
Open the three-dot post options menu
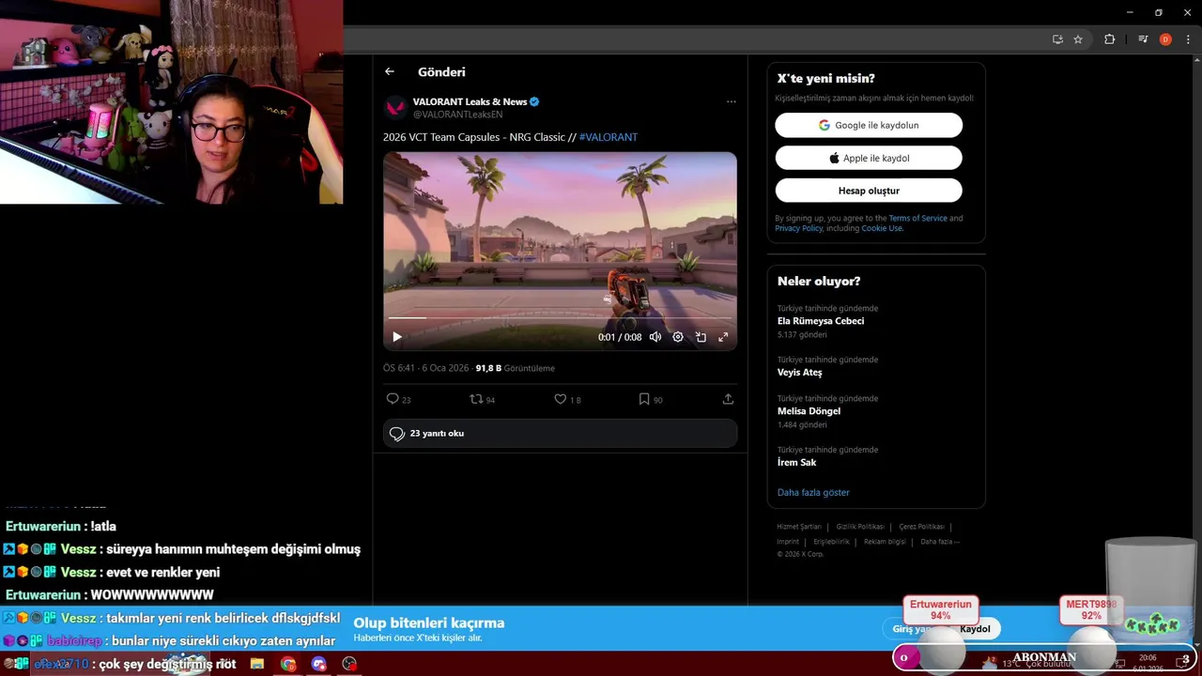pos(731,101)
